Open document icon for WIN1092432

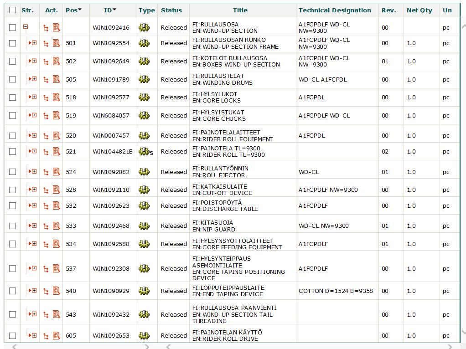pyautogui.click(x=56, y=314)
